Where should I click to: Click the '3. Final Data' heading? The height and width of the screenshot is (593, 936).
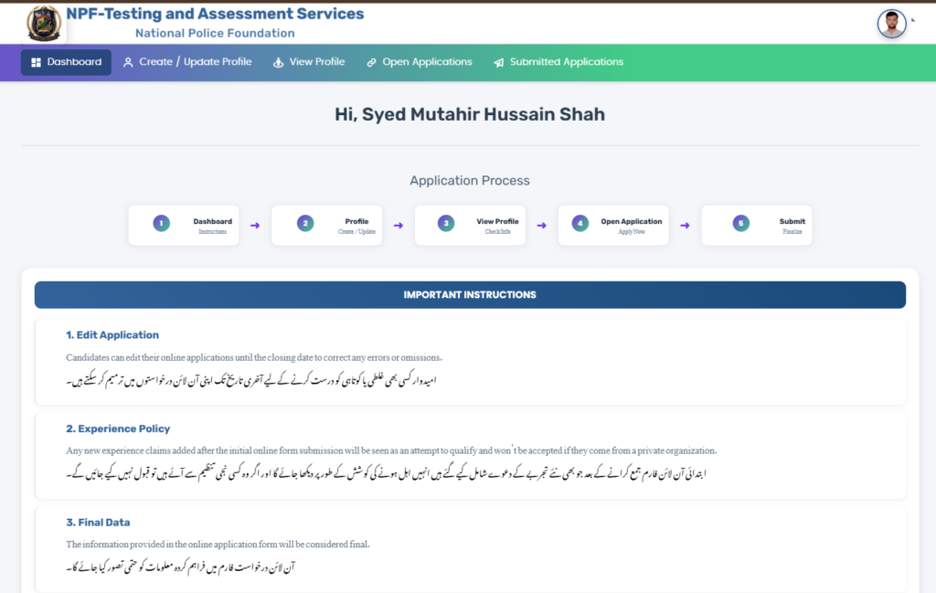tap(98, 523)
